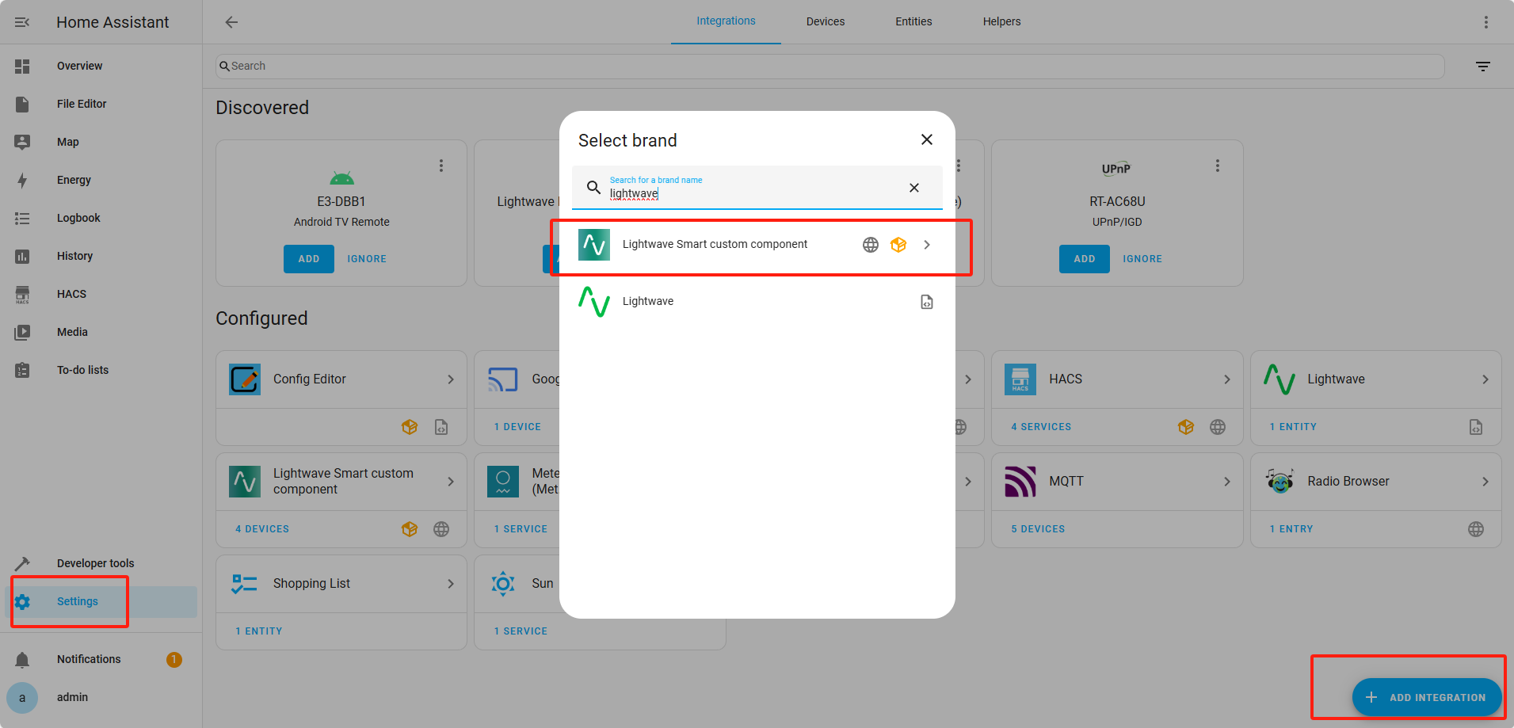Open the E3-DBB1 card three-dot menu

[x=441, y=166]
